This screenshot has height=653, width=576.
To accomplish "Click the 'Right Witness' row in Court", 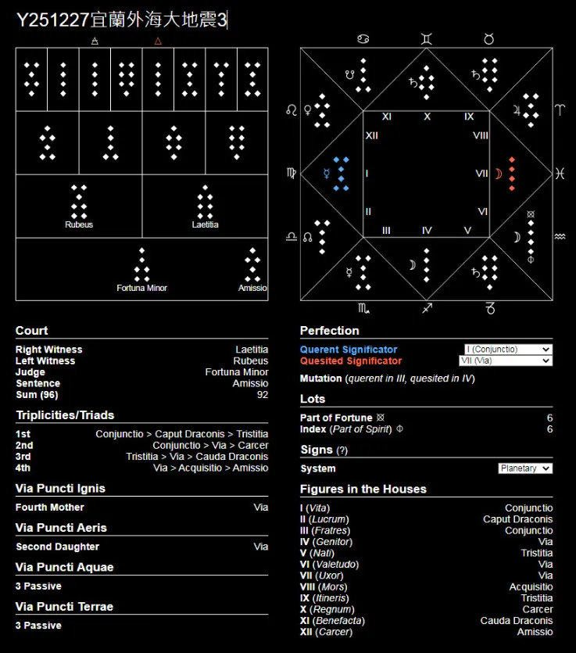I will click(142, 350).
